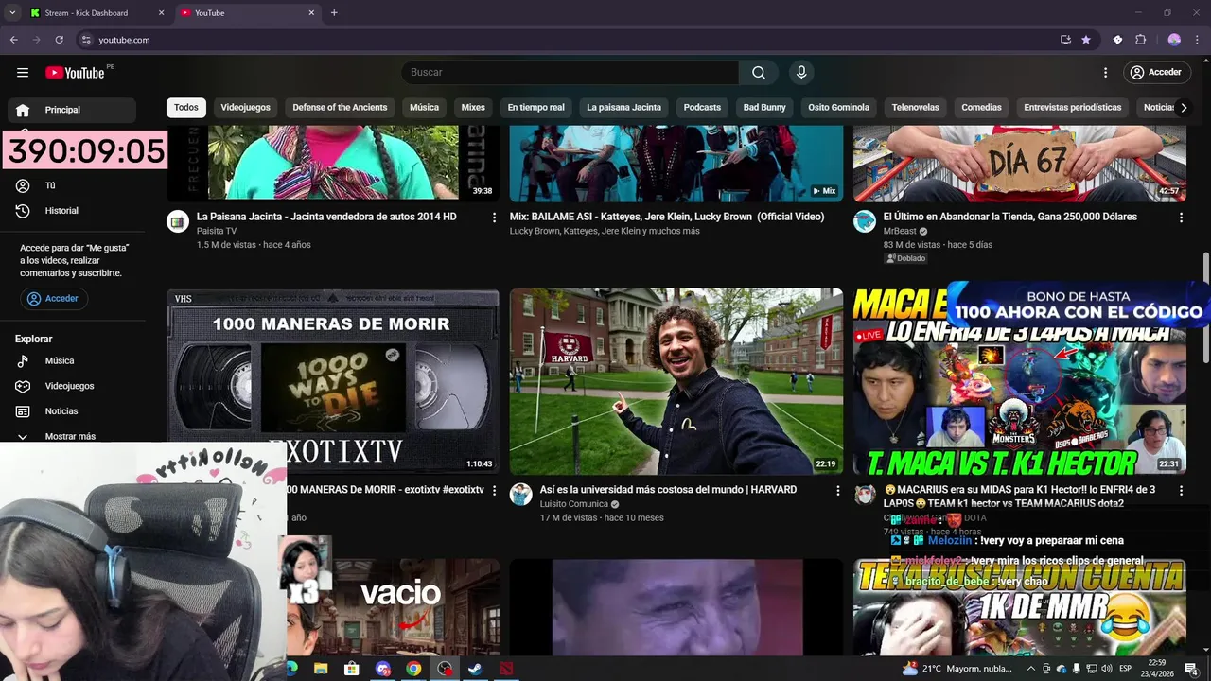Image resolution: width=1211 pixels, height=681 pixels.
Task: Click Chrome back arrow
Action: click(13, 40)
